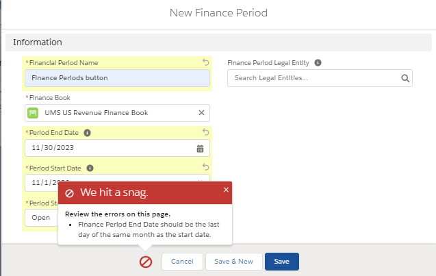Image resolution: width=436 pixels, height=276 pixels.
Task: Undo changes to Financial Period Name
Action: [205, 62]
